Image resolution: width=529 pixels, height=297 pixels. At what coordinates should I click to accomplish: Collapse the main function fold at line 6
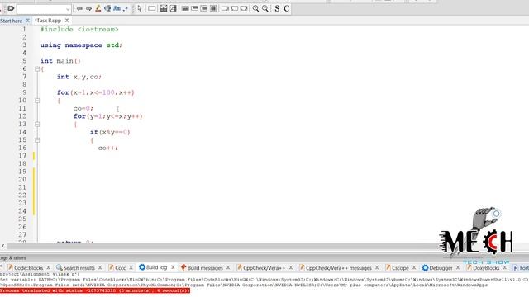pos(37,69)
